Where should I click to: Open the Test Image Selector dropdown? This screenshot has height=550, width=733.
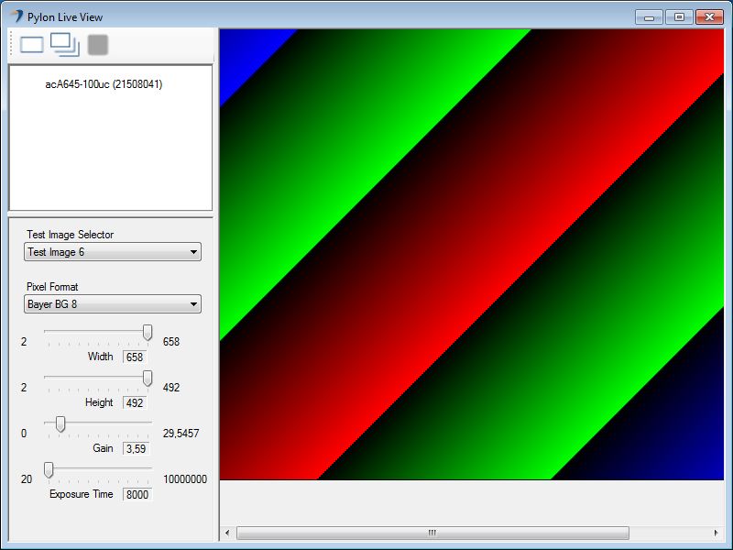click(x=193, y=251)
